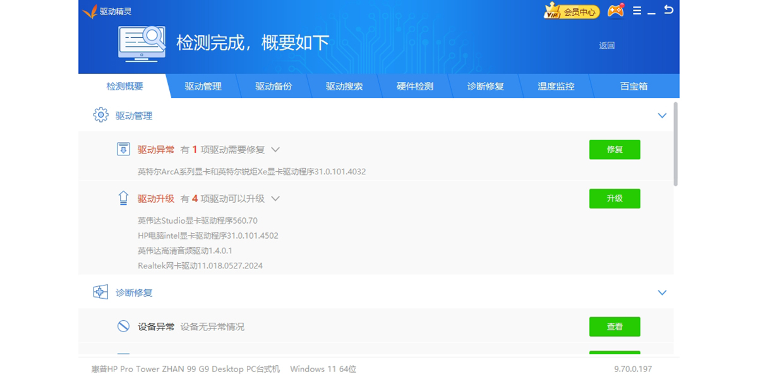Screen dimensions: 758x379
Task: Open the 百宝箱 tab
Action: point(634,87)
